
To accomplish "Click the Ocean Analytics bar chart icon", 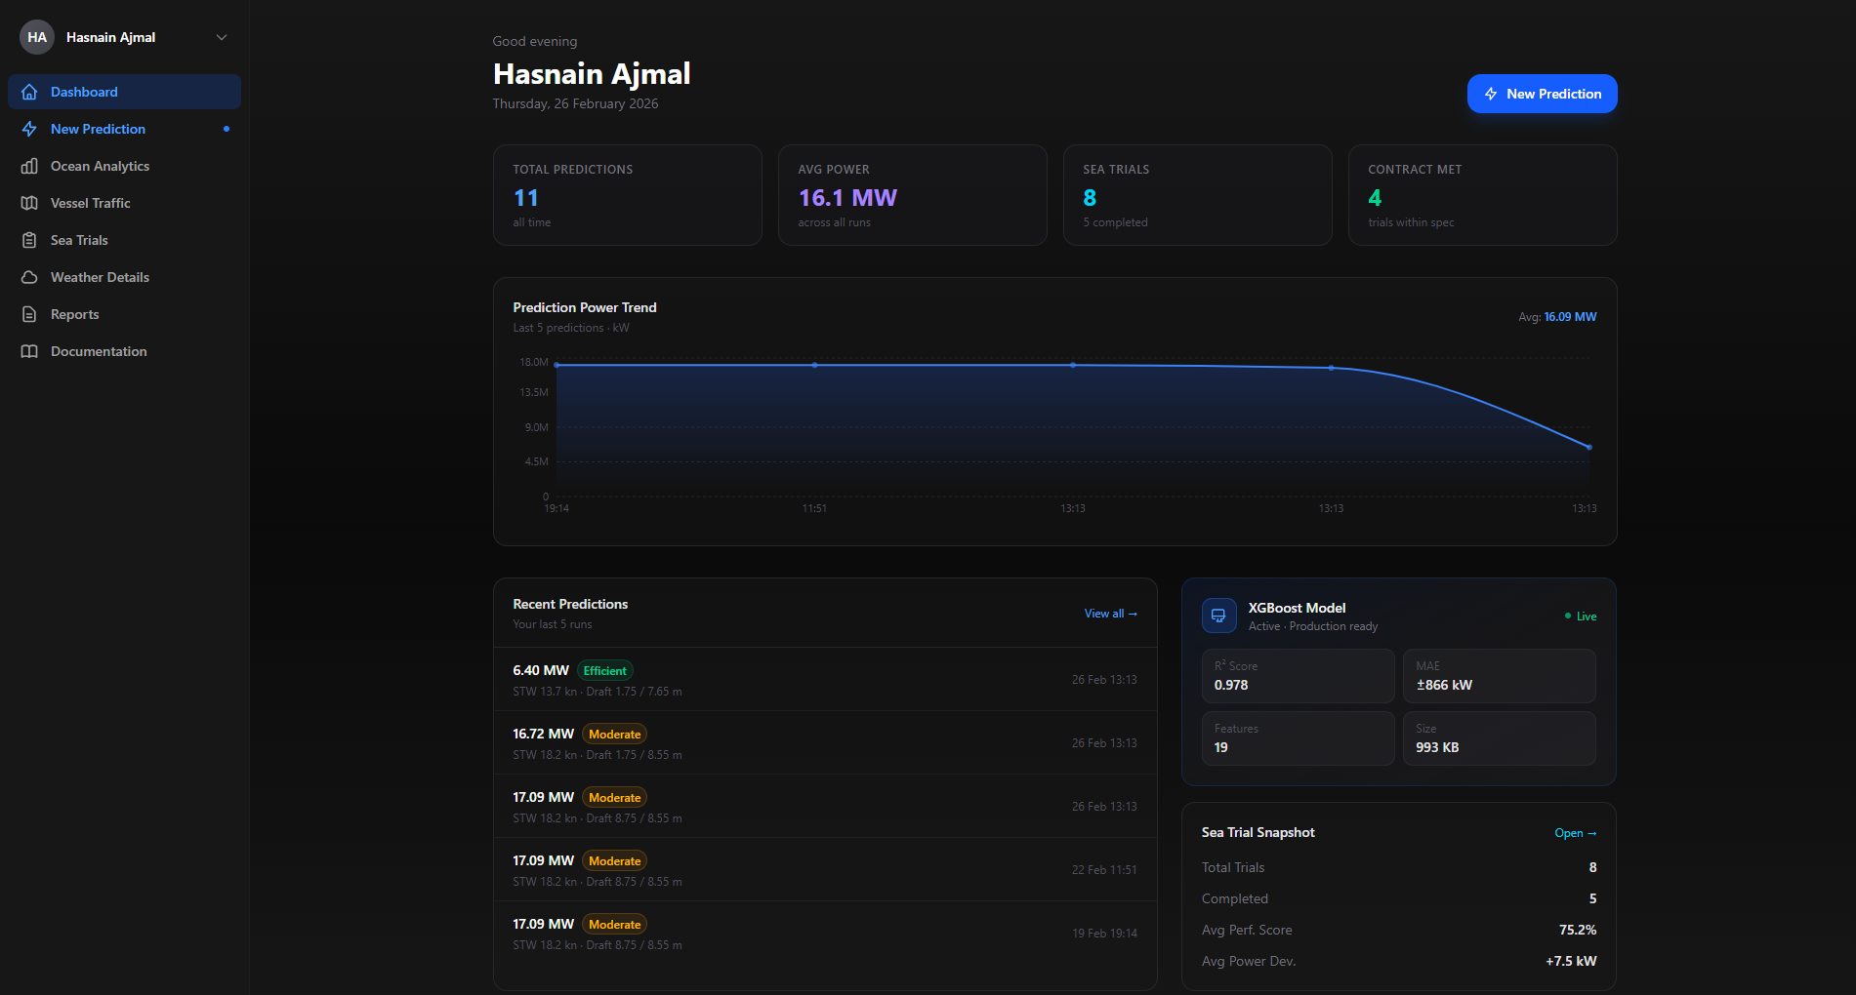I will coord(30,165).
